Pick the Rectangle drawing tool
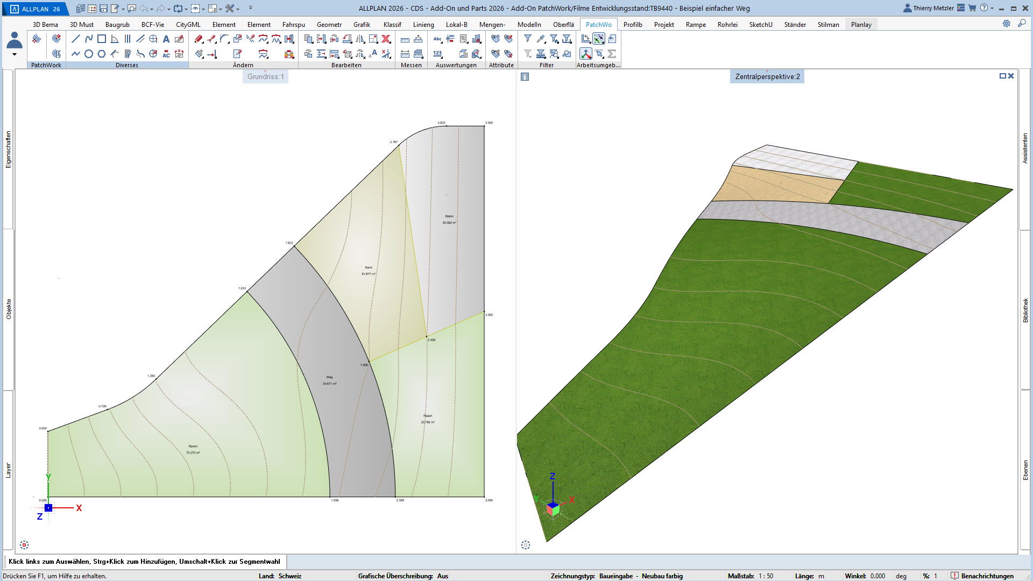This screenshot has height=581, width=1033. click(x=102, y=39)
